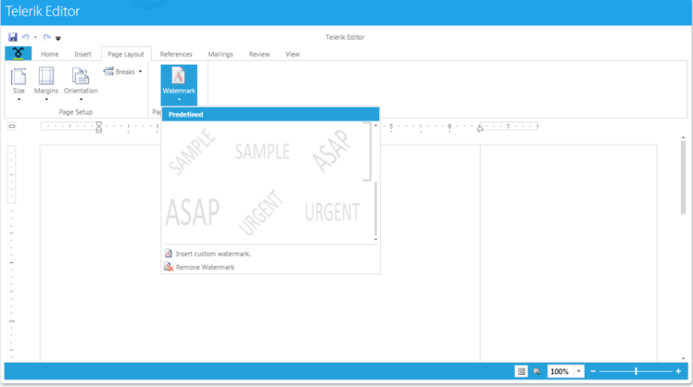693x387 pixels.
Task: Collapse the Watermark dropdown arrow
Action: [x=179, y=100]
